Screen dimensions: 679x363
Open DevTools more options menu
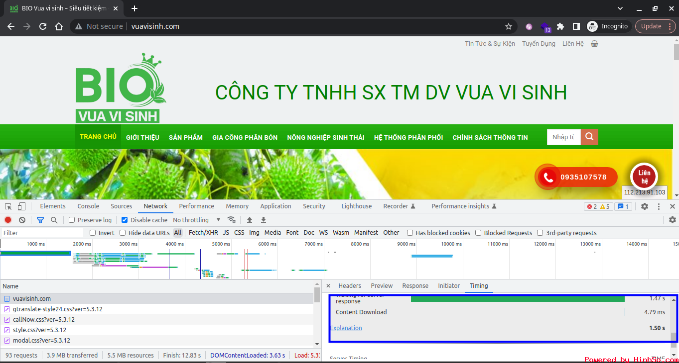coord(659,206)
